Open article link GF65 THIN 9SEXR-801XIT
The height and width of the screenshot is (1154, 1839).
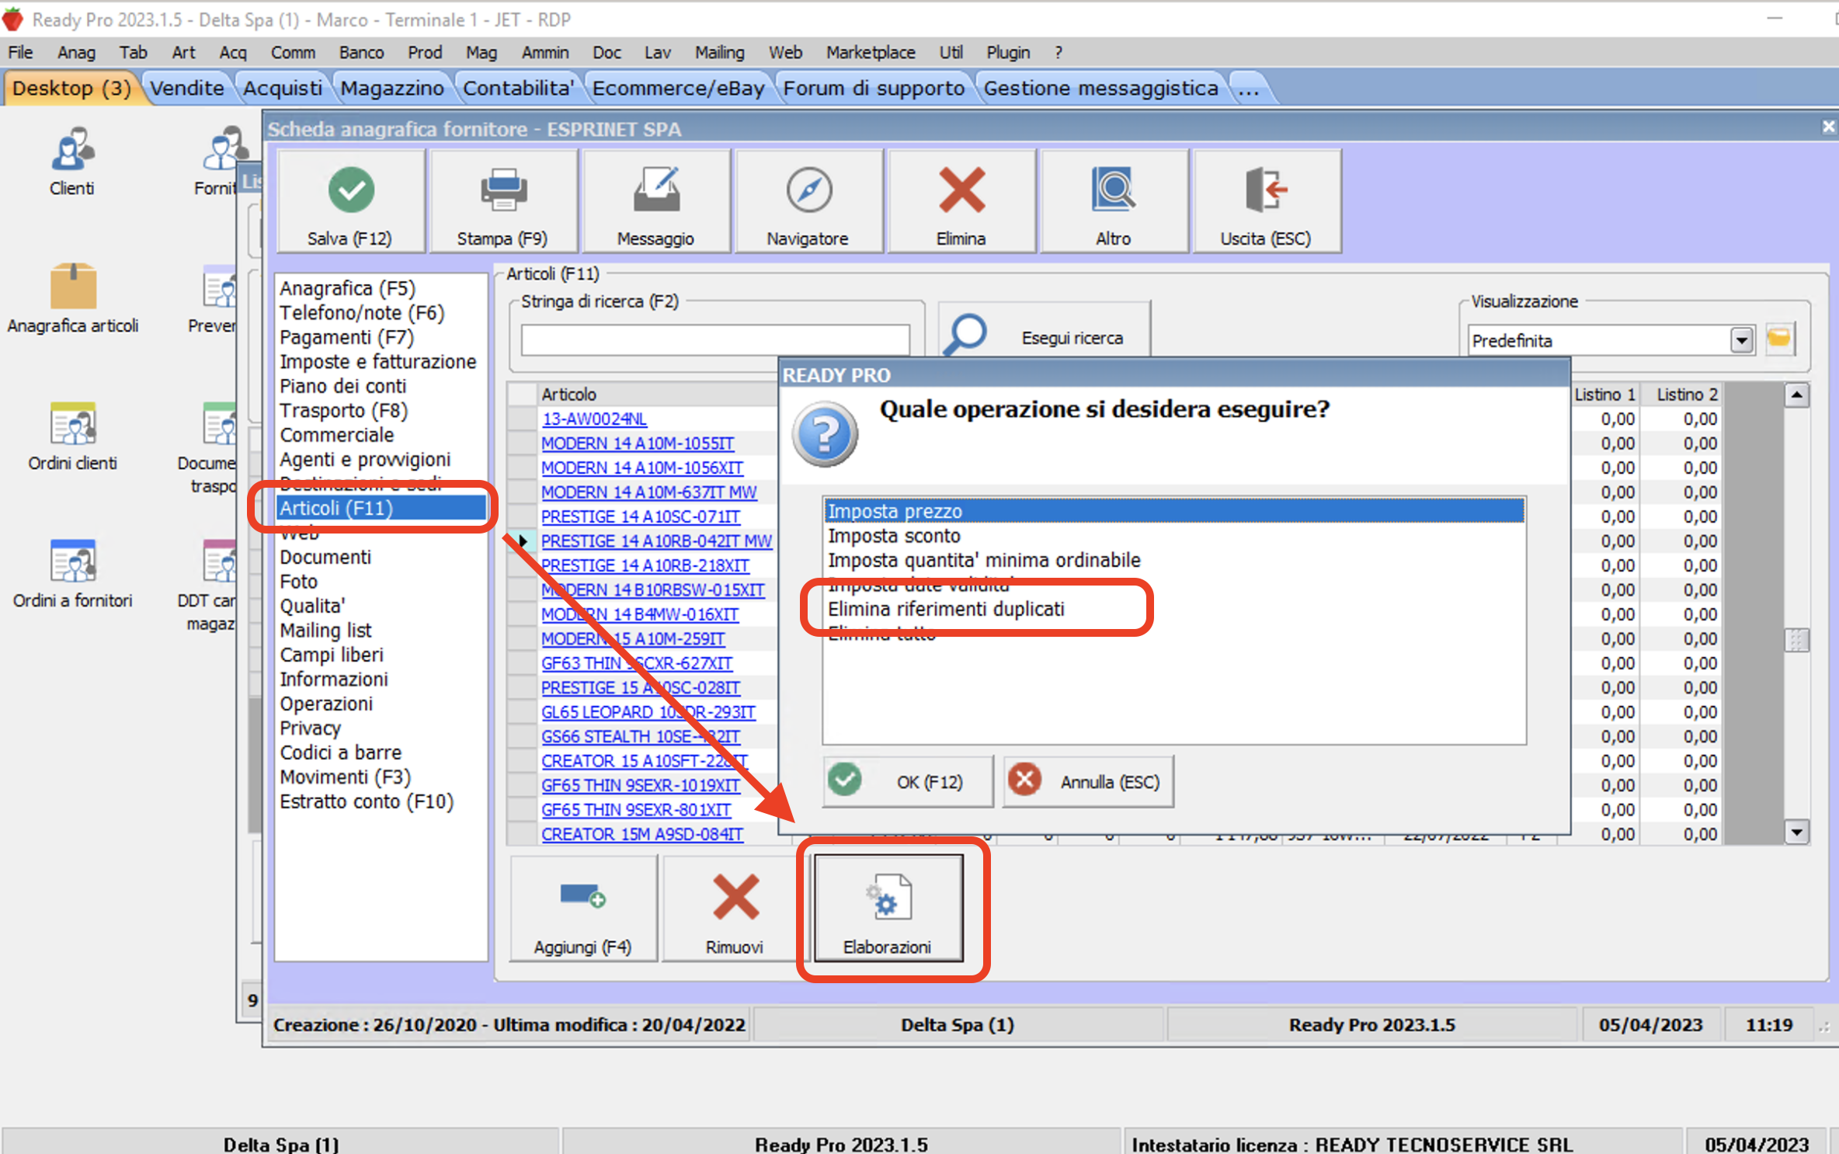(636, 809)
